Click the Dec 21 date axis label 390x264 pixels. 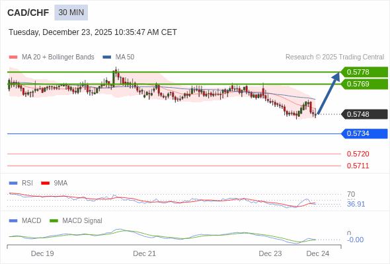145,253
